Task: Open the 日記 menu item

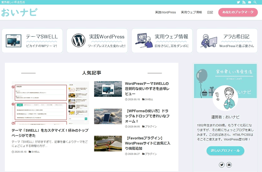Action: [210, 12]
